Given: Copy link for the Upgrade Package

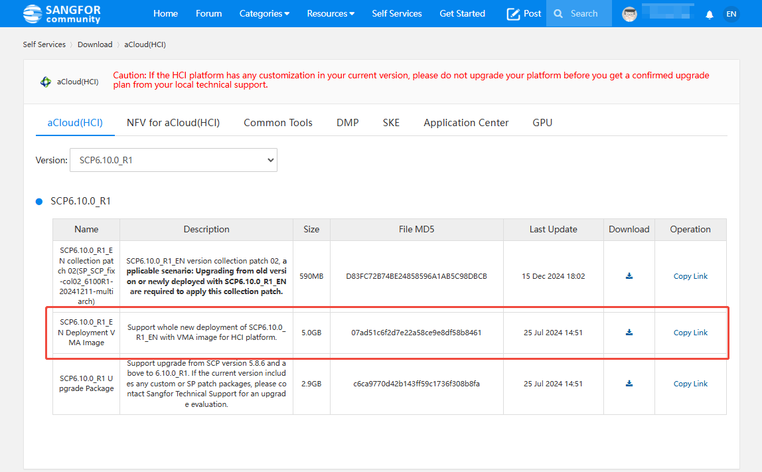Looking at the screenshot, I should click(x=690, y=384).
